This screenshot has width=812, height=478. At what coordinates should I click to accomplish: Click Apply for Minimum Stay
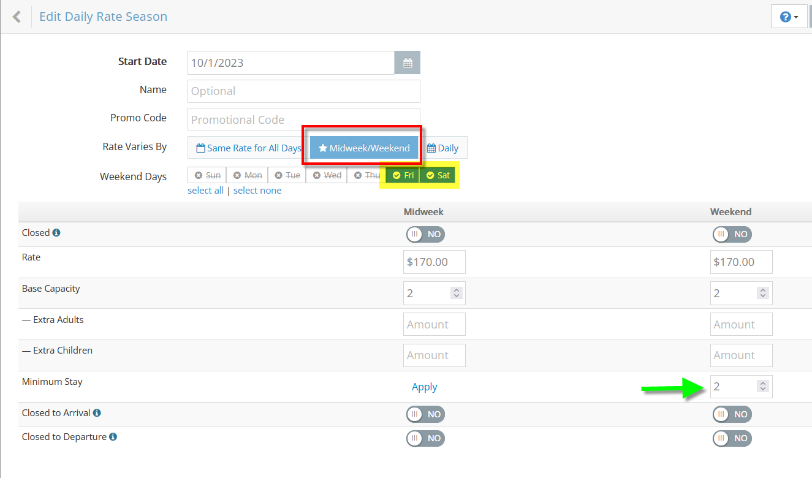point(424,387)
